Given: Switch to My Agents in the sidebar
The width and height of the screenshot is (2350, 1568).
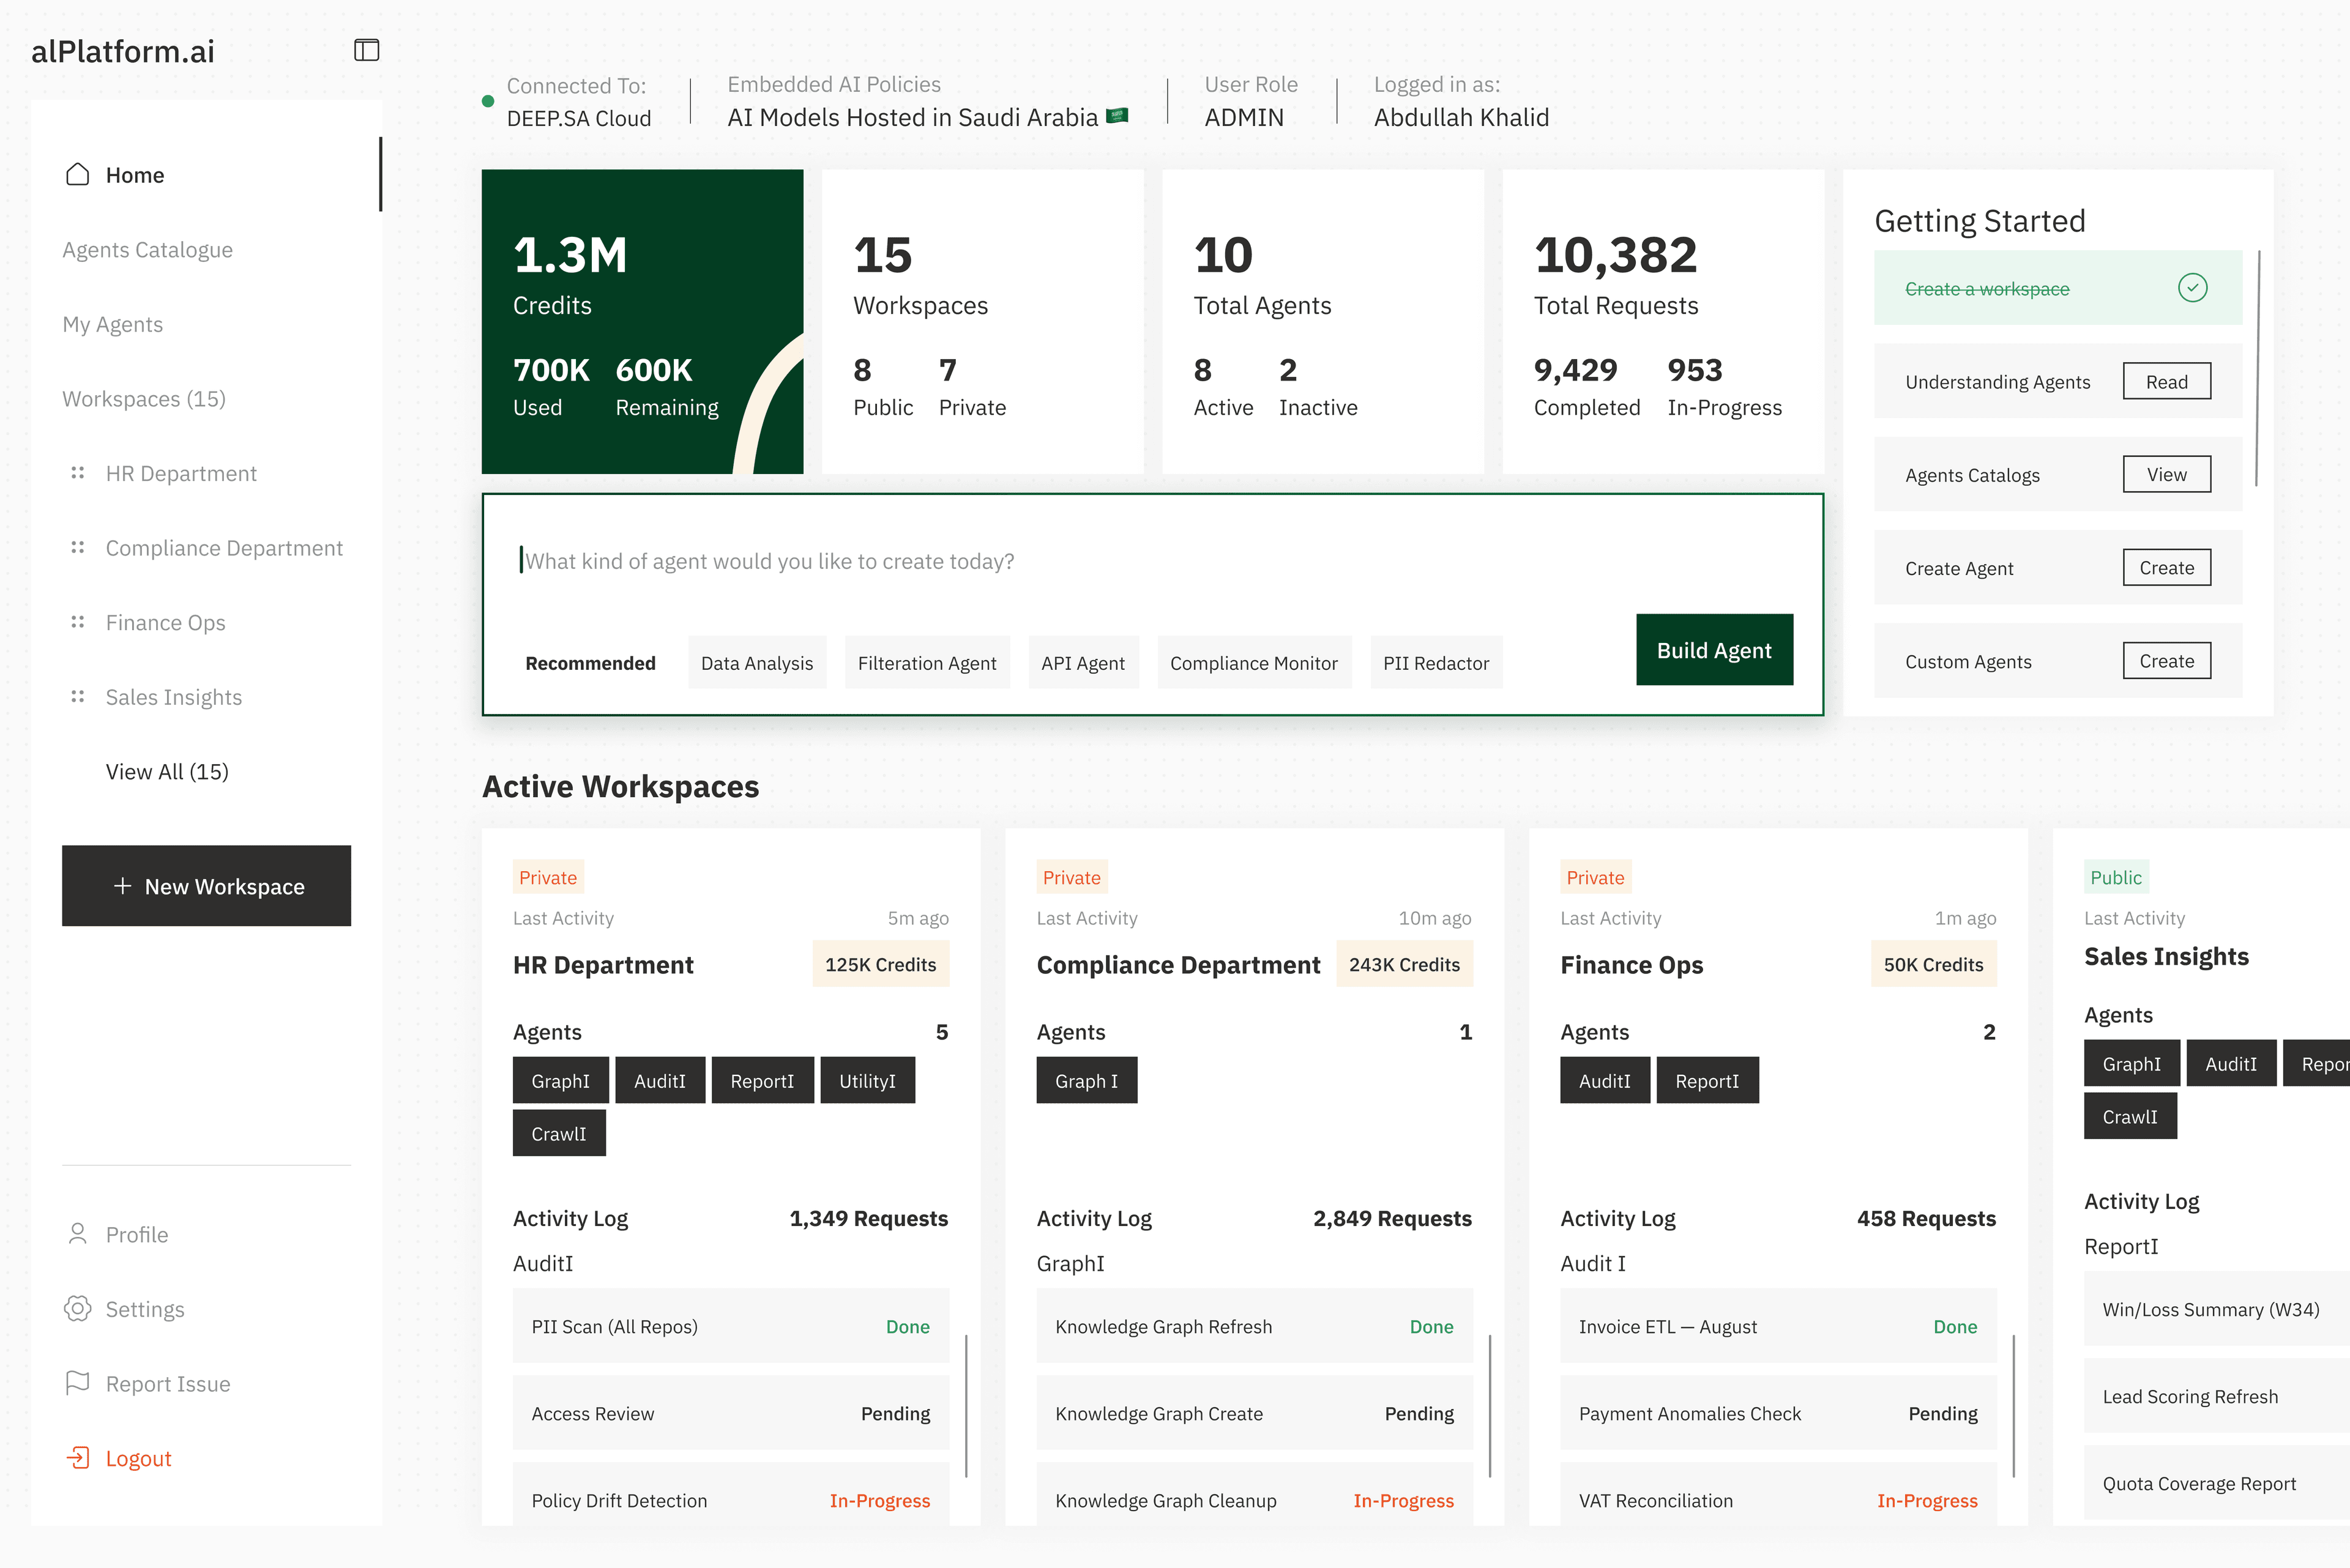Looking at the screenshot, I should click(x=112, y=323).
